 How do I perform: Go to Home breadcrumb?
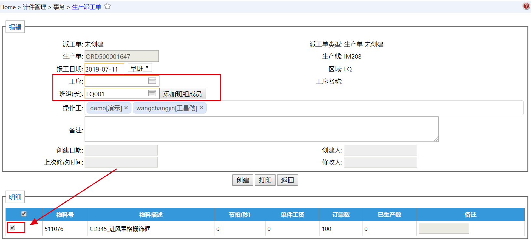pyautogui.click(x=8, y=7)
